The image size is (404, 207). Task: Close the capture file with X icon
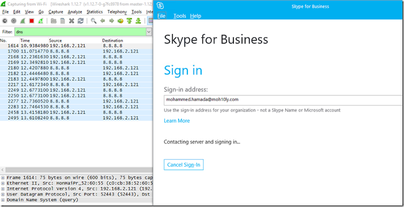click(72, 21)
